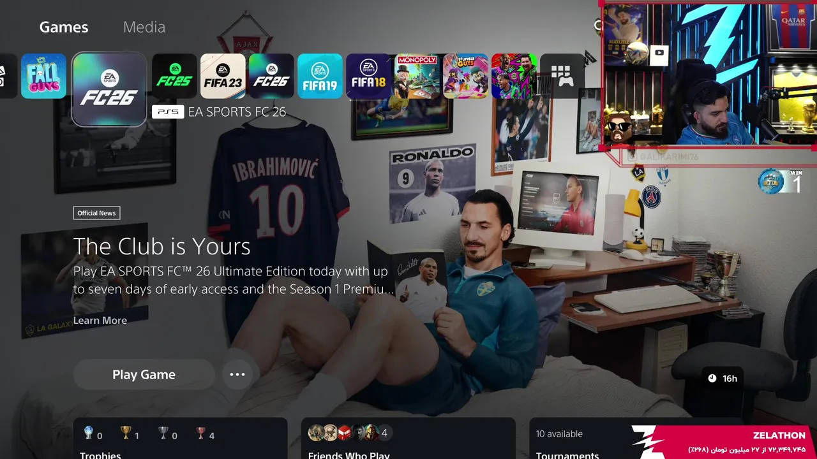Click the ZELATHON donation banner

[x=724, y=442]
